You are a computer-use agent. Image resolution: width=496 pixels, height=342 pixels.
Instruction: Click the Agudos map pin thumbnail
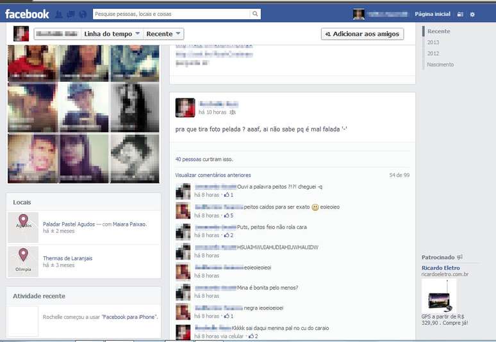[23, 228]
